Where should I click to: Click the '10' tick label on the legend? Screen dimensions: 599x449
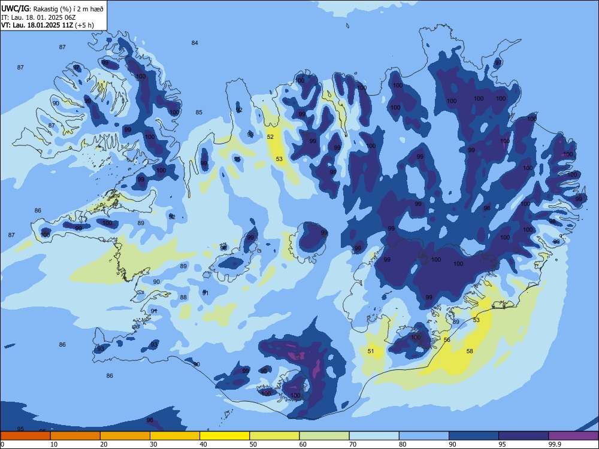(54, 444)
